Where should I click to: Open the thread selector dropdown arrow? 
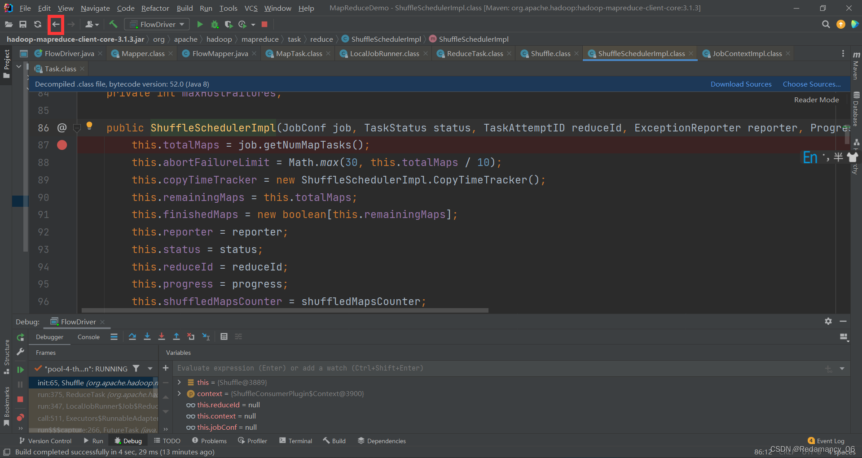pyautogui.click(x=150, y=368)
